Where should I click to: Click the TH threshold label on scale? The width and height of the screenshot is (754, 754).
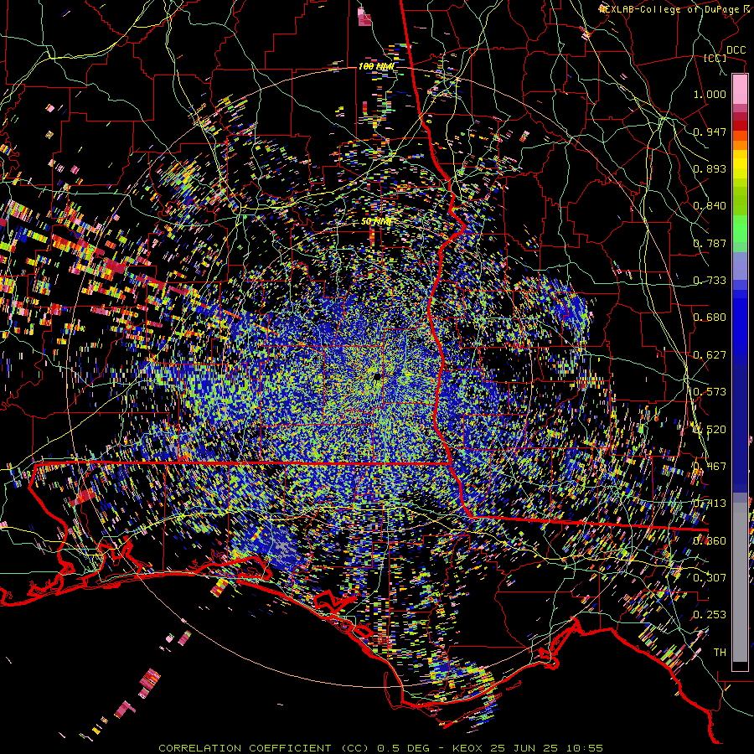point(720,653)
